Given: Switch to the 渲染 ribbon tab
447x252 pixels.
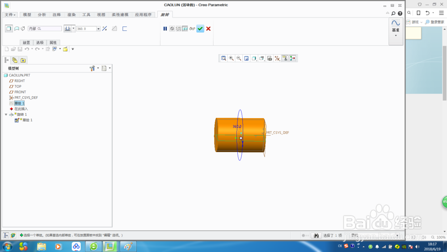Looking at the screenshot, I should click(x=72, y=15).
